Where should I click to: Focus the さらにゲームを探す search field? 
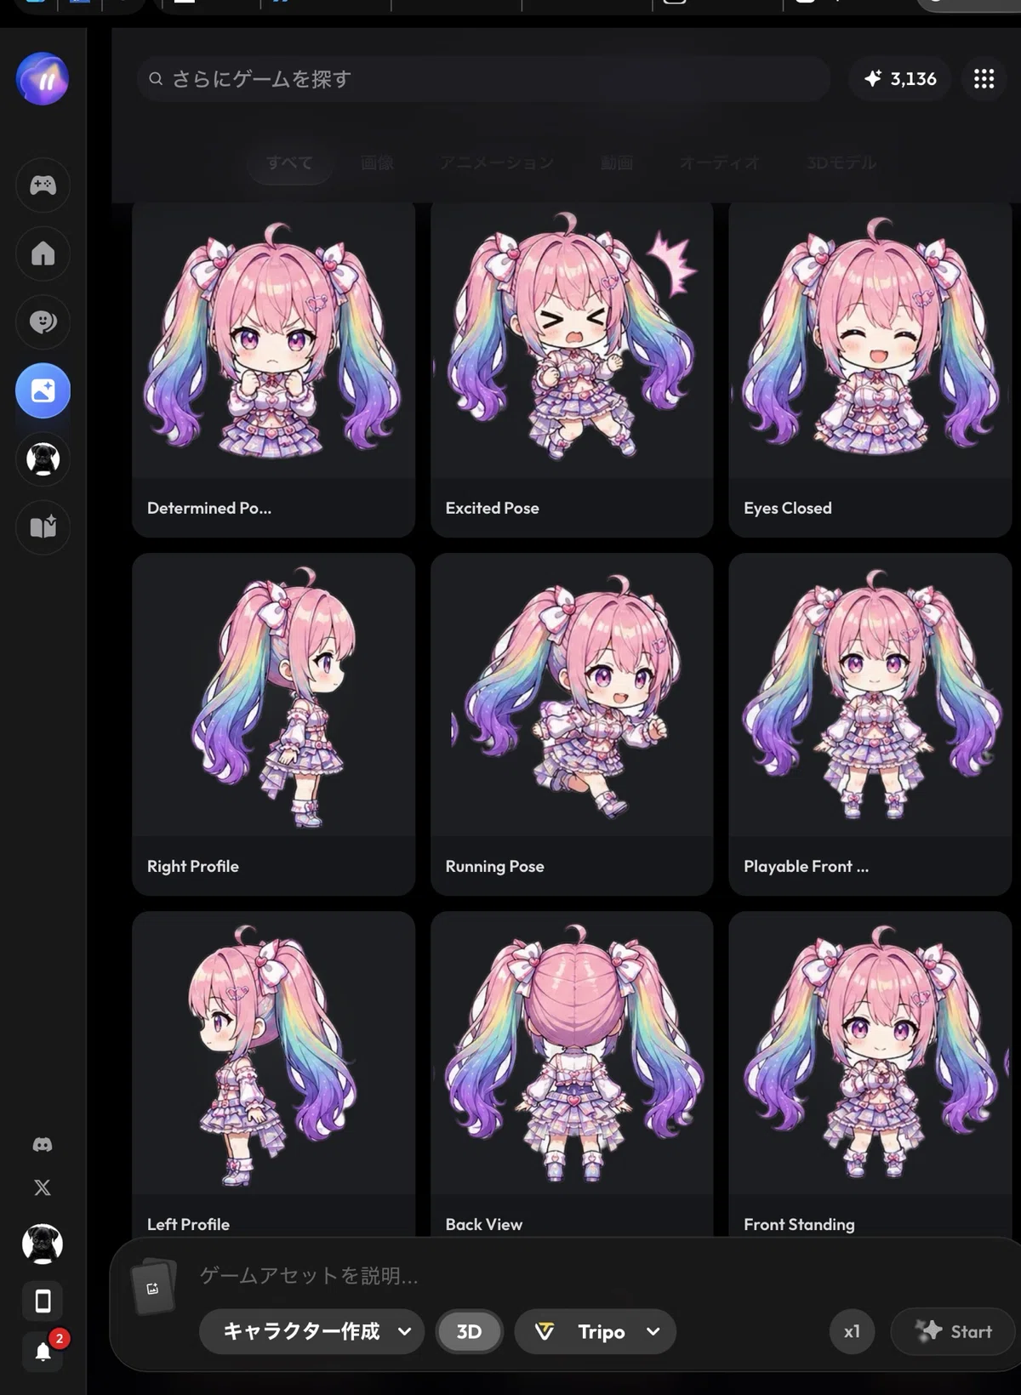pos(483,79)
